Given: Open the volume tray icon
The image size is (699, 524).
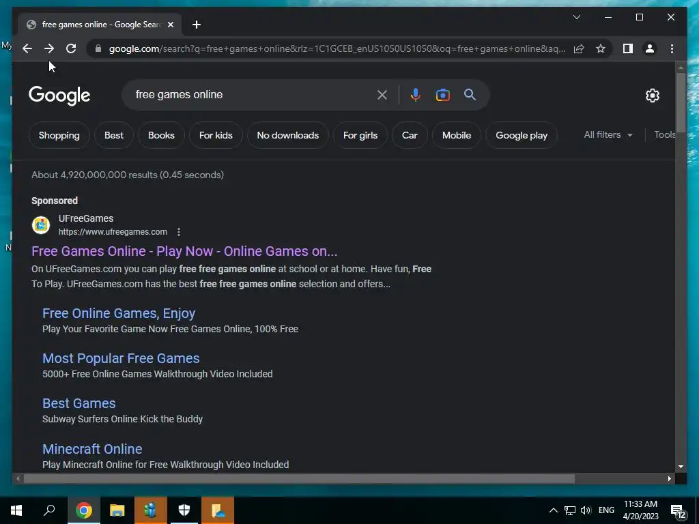Looking at the screenshot, I should (586, 510).
